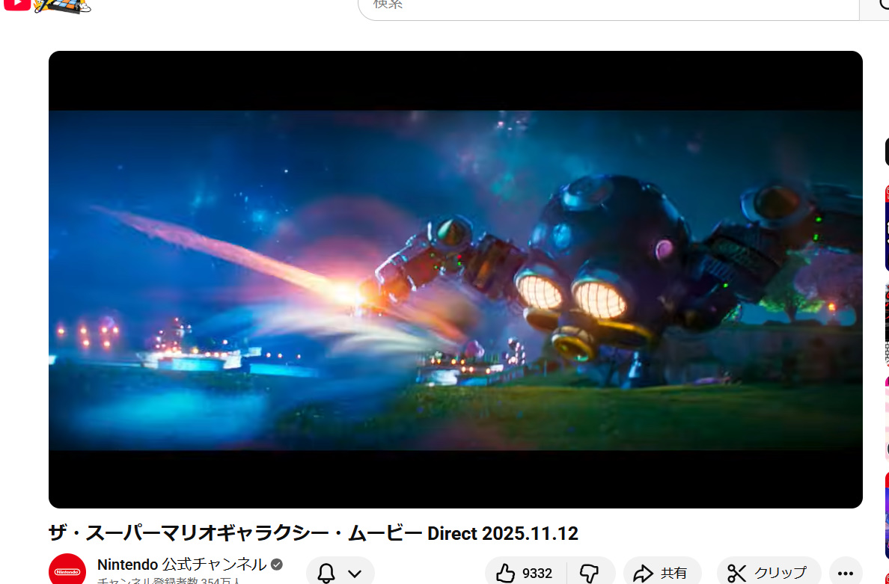889x584 pixels.
Task: Open the topmost black item at right edge
Action: click(x=886, y=153)
